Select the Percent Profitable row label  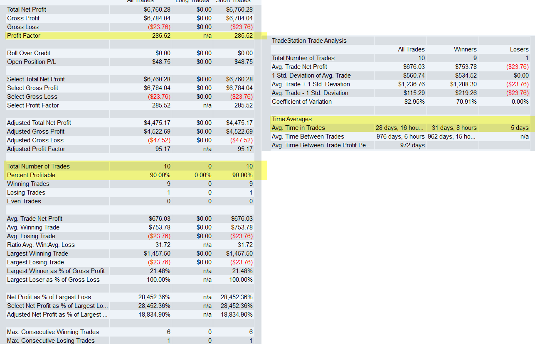click(x=31, y=175)
